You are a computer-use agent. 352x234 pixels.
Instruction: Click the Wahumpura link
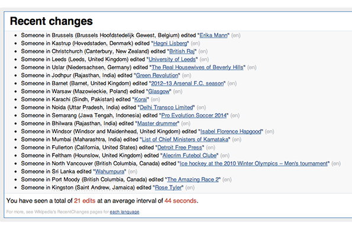point(109,172)
